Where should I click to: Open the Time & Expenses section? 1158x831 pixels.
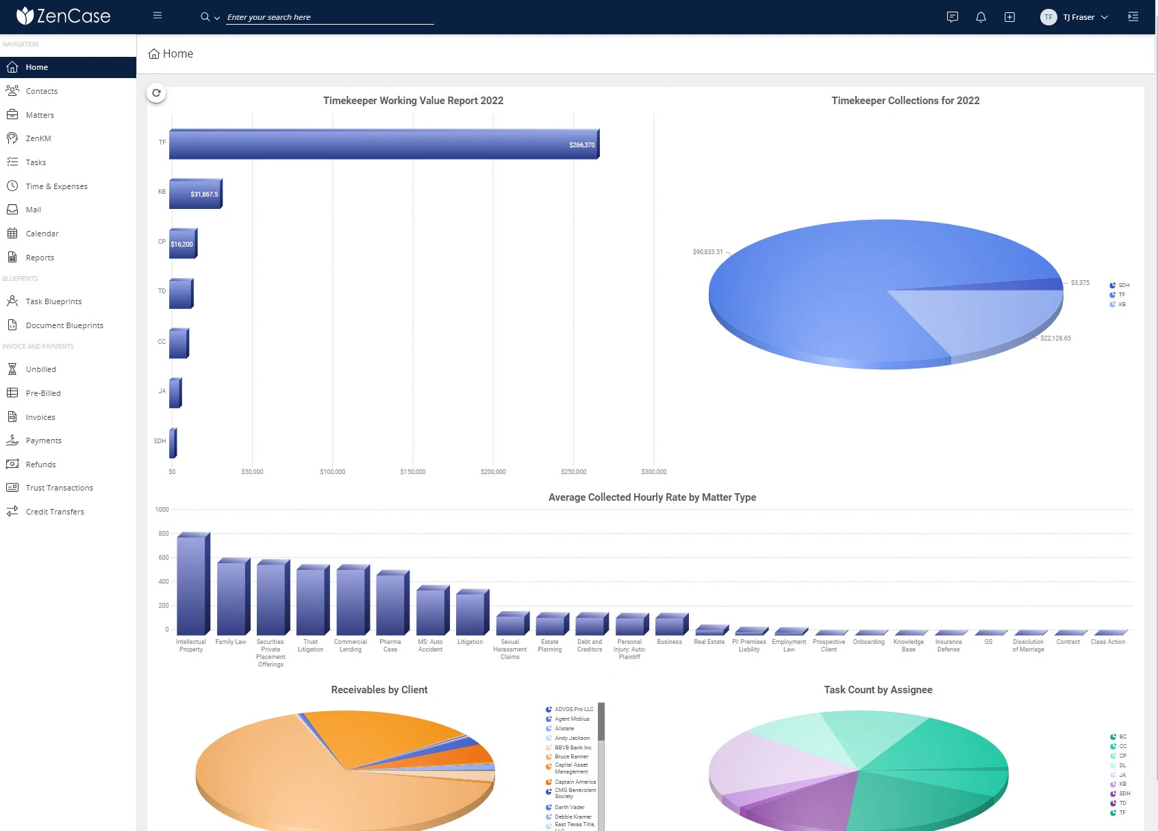coord(56,186)
